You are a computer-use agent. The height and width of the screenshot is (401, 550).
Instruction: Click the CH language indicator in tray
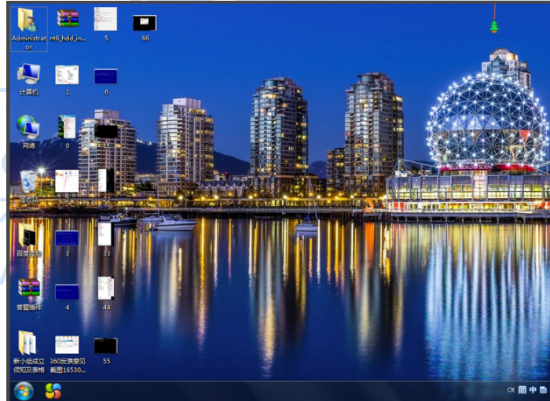coord(511,390)
